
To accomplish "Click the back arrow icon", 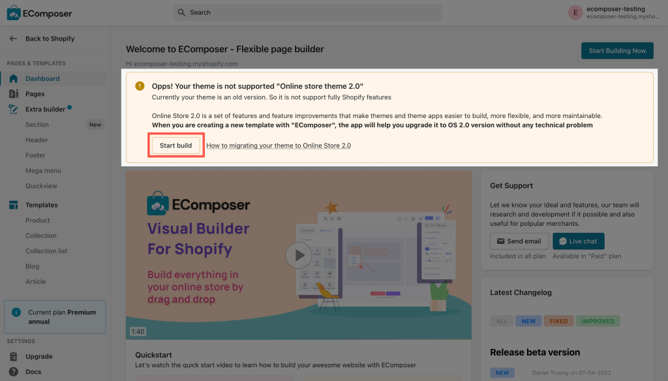I will tap(13, 38).
